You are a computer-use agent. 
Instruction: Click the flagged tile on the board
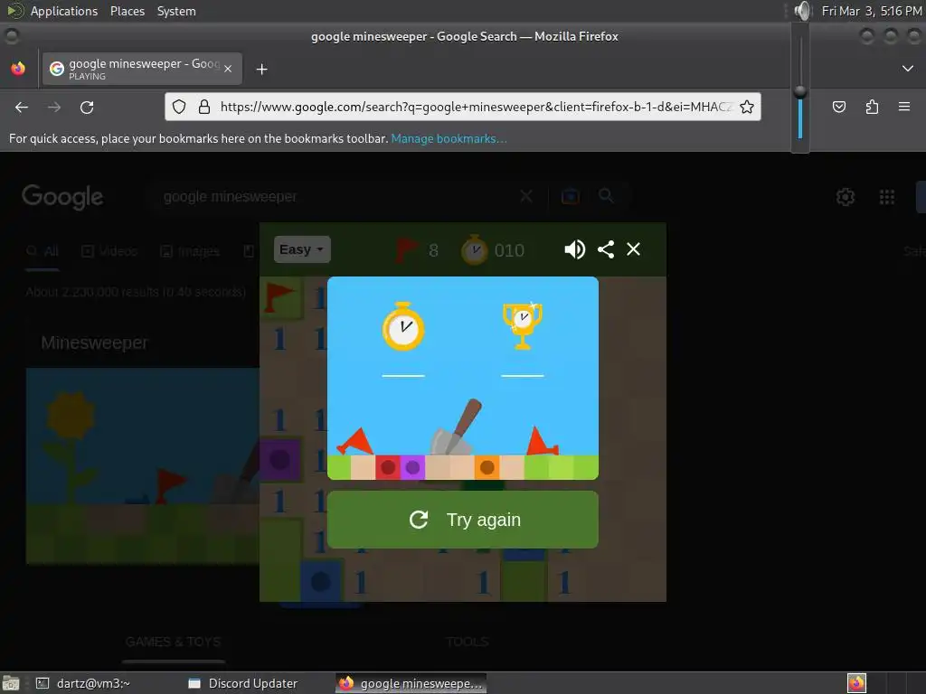pos(280,297)
